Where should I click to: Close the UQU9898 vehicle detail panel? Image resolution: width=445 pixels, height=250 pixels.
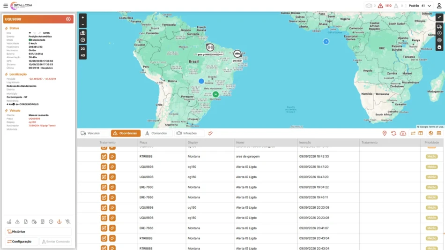pos(68,19)
